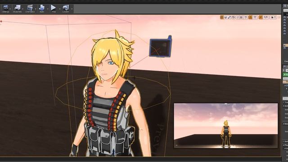
Task: Open the Settings toolbar button
Action: (x=5, y=9)
